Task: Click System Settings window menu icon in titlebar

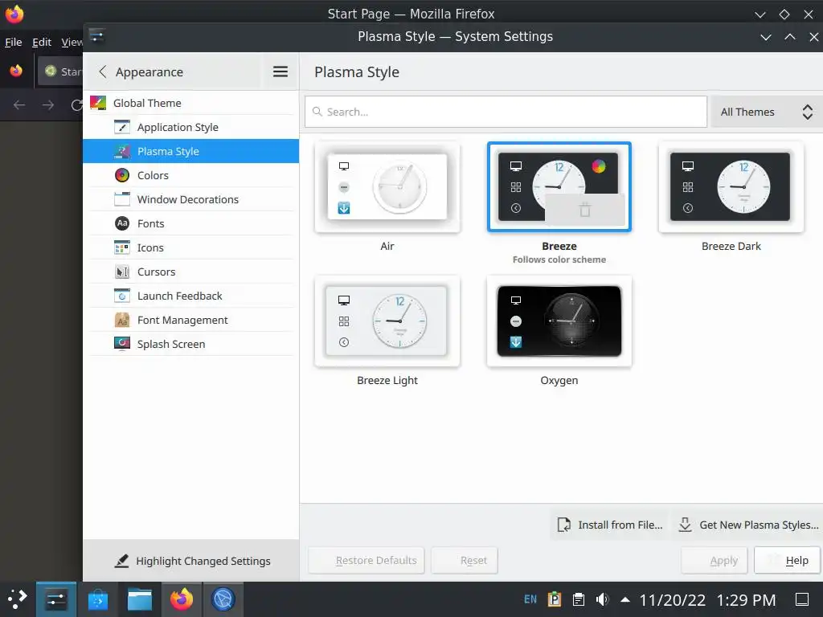Action: pos(97,35)
